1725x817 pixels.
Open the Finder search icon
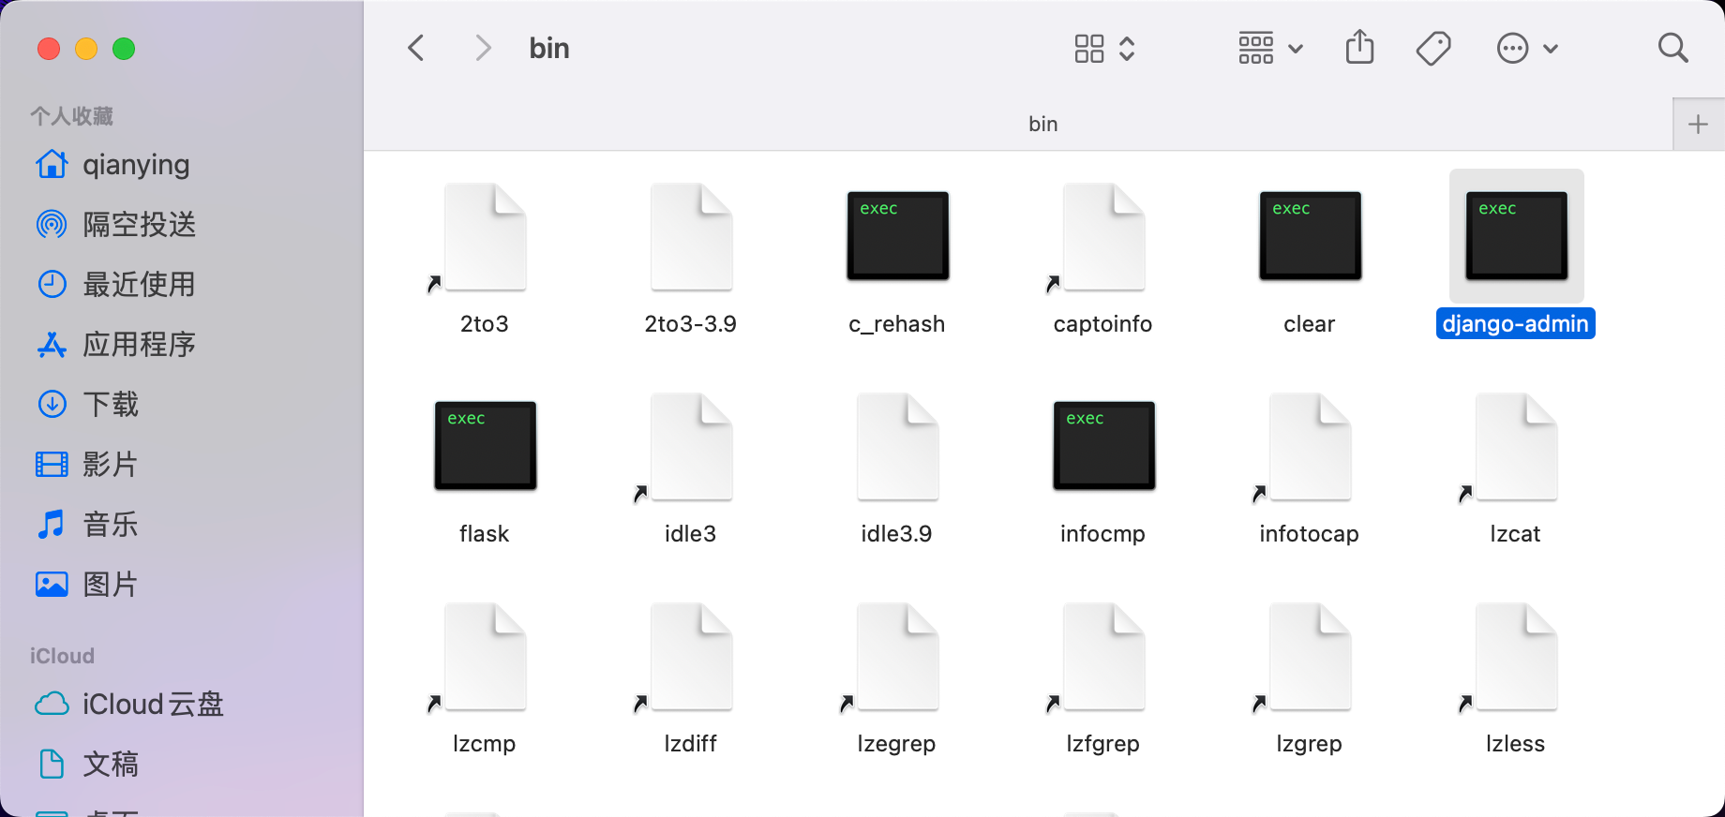click(x=1672, y=48)
